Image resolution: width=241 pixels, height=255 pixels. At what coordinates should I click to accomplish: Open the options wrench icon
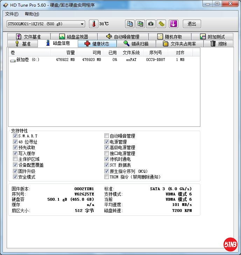click(161, 24)
